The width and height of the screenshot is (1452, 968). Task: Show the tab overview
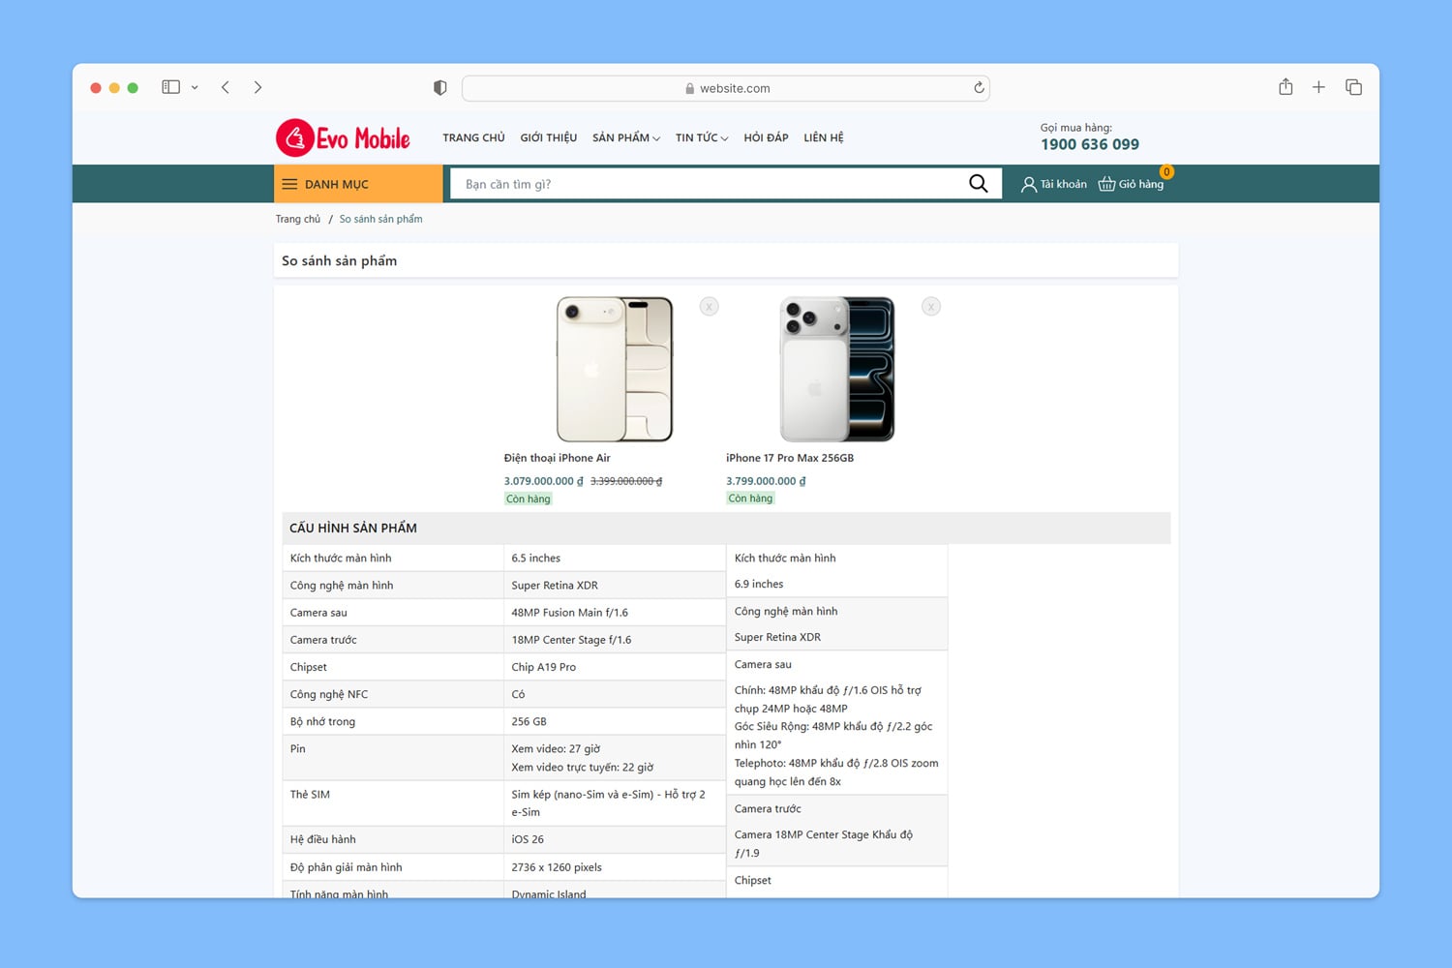(1353, 87)
